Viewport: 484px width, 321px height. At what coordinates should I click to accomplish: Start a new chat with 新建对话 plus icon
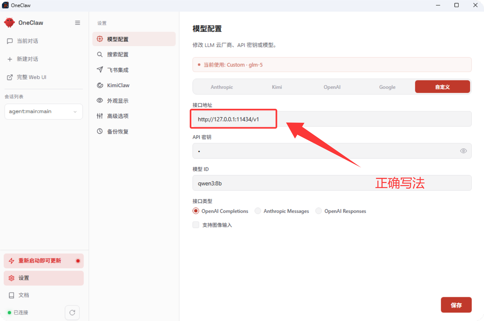click(10, 59)
